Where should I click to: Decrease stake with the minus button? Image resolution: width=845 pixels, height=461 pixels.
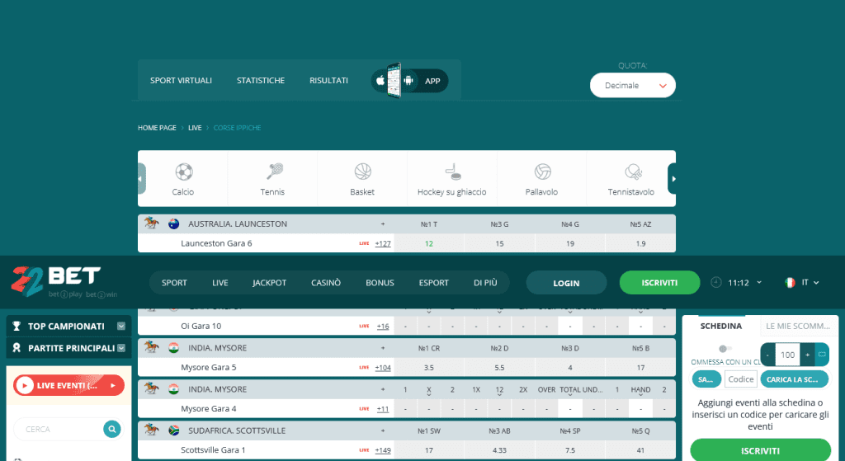click(x=767, y=355)
